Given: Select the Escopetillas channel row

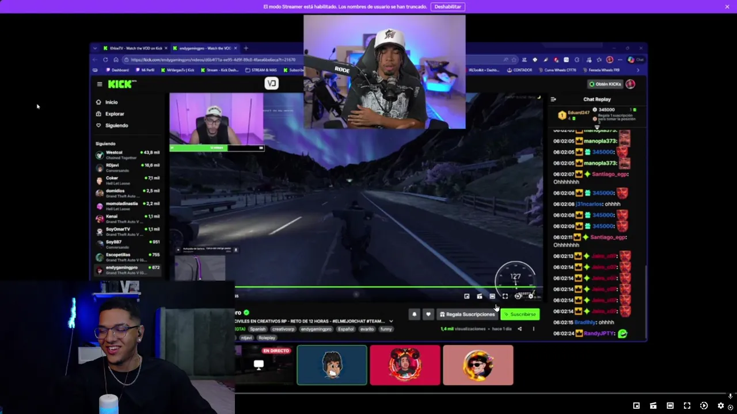Looking at the screenshot, I should pyautogui.click(x=128, y=257).
